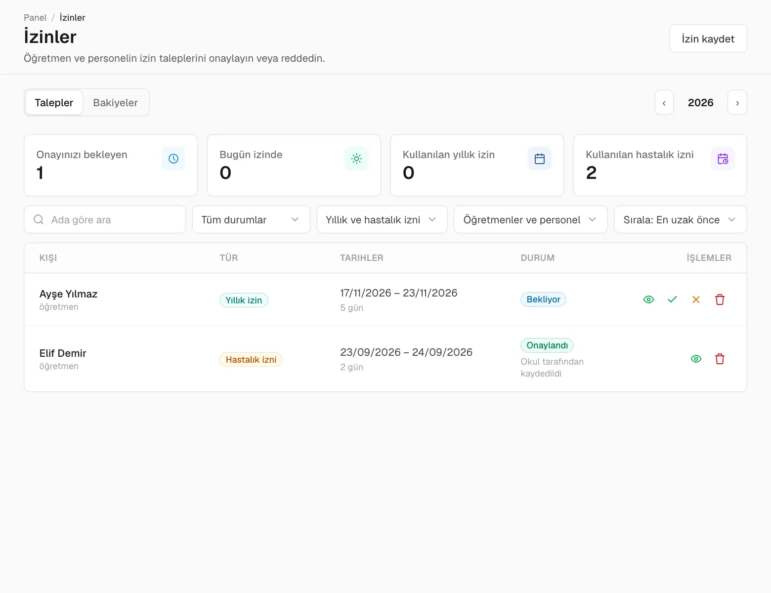Open the Sırala: En uzak önce sort dropdown
The height and width of the screenshot is (593, 771).
point(681,219)
